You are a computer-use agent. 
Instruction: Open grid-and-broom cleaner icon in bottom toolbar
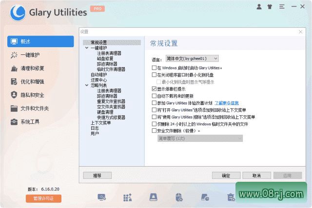pos(128,197)
